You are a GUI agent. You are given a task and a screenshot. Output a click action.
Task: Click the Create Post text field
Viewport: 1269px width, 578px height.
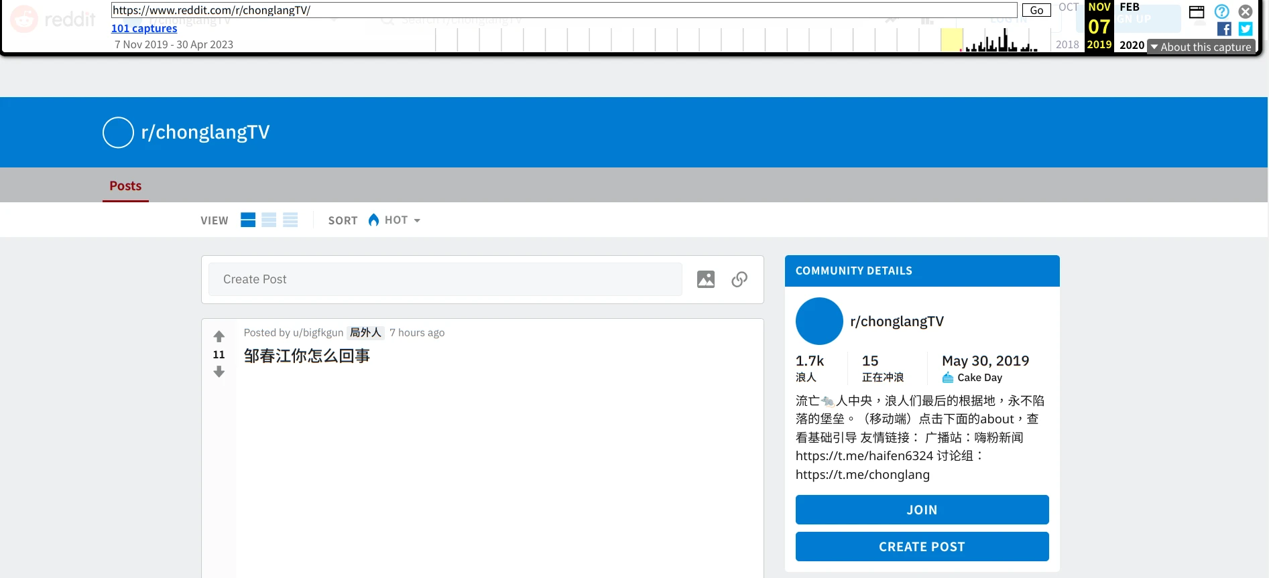tap(445, 279)
